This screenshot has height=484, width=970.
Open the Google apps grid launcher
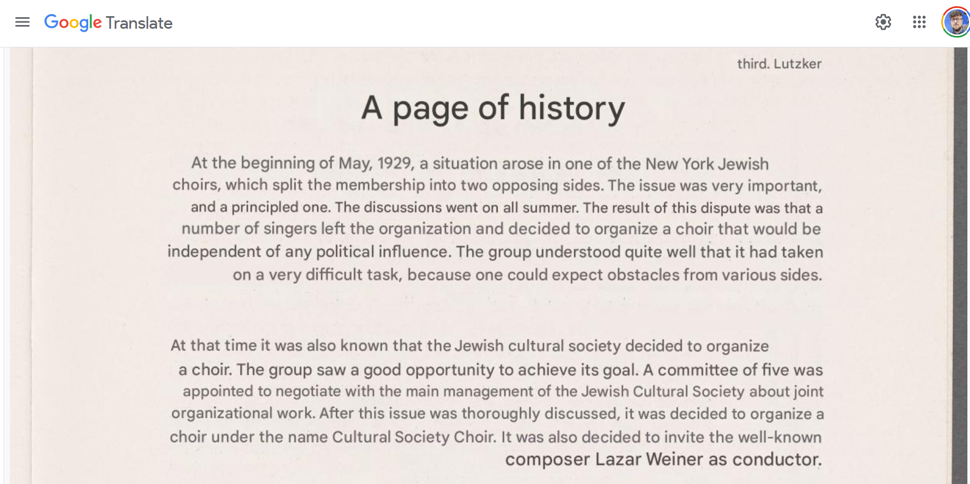tap(919, 22)
